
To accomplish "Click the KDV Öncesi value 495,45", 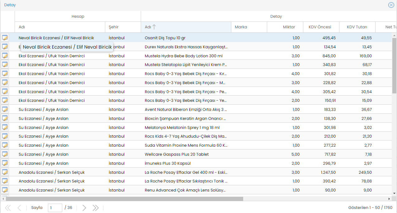I will 329,38.
